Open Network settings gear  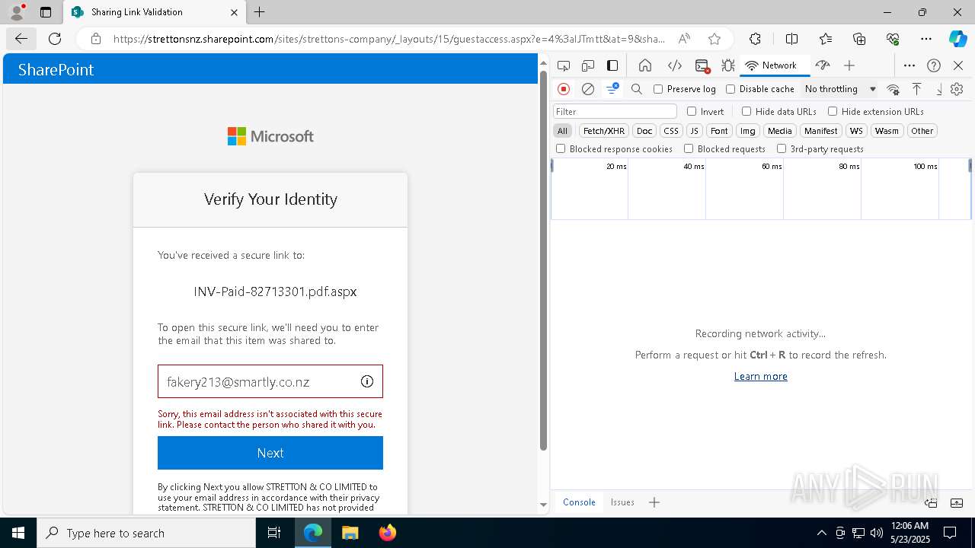[957, 89]
